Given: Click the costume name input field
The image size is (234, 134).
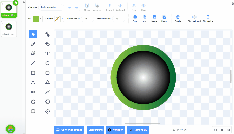Looking at the screenshot, I should click(51, 8).
